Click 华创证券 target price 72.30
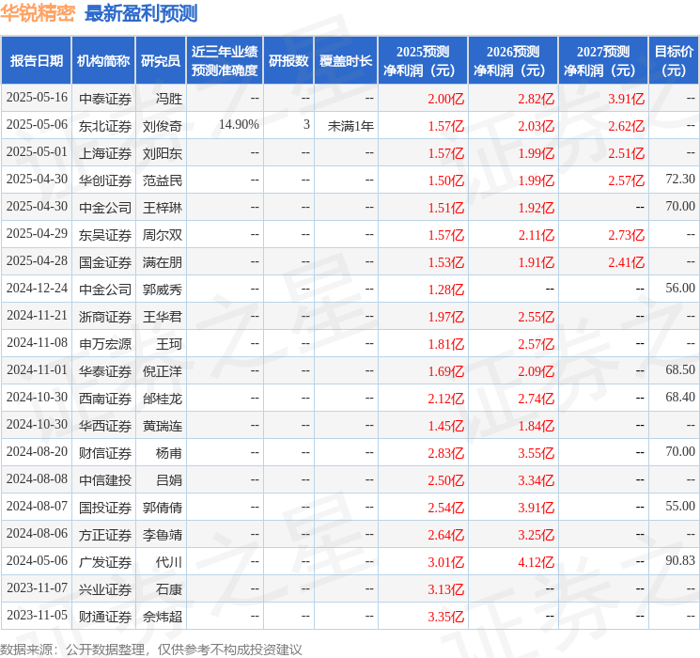 click(680, 180)
